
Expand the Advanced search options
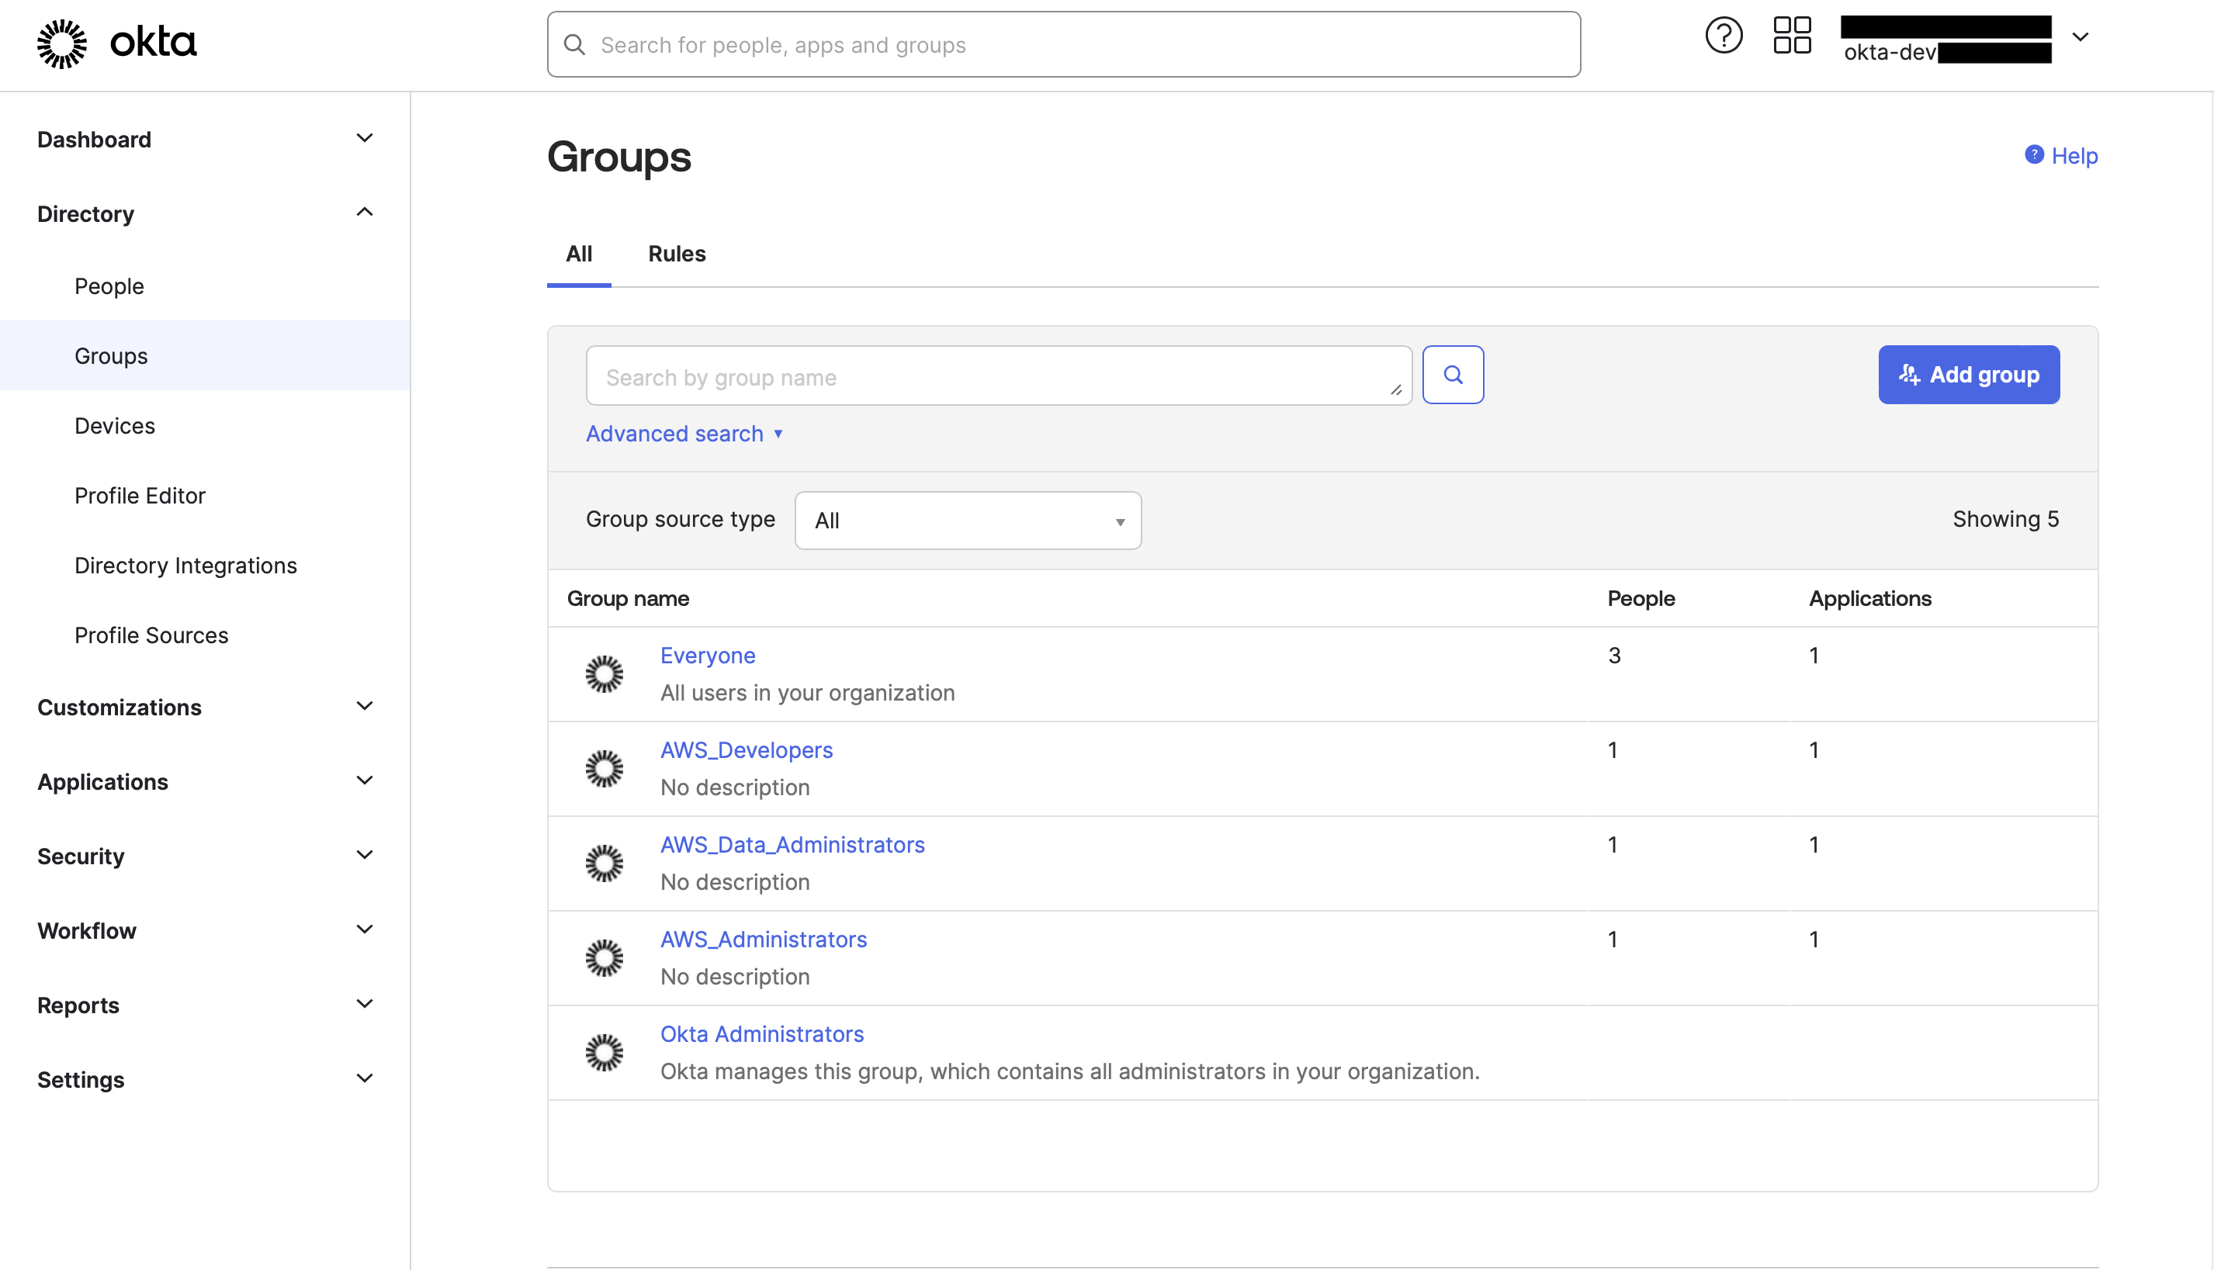(x=684, y=434)
